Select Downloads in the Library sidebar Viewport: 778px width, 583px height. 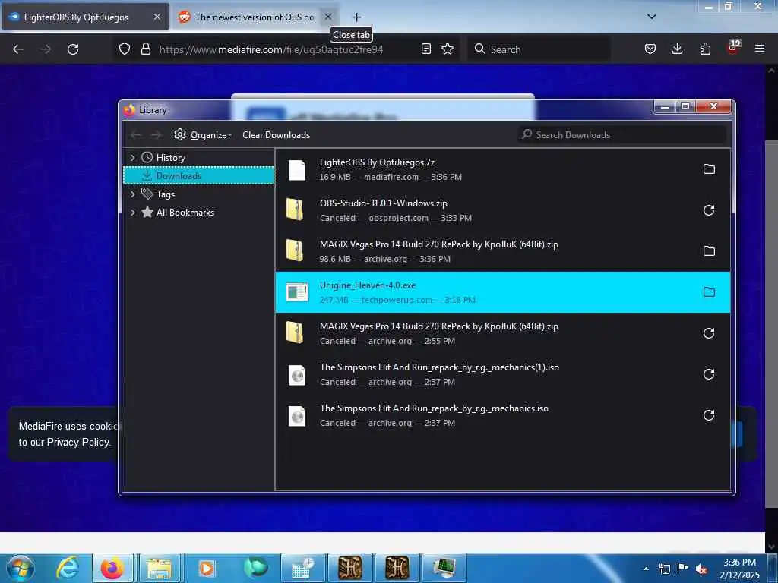pos(198,176)
